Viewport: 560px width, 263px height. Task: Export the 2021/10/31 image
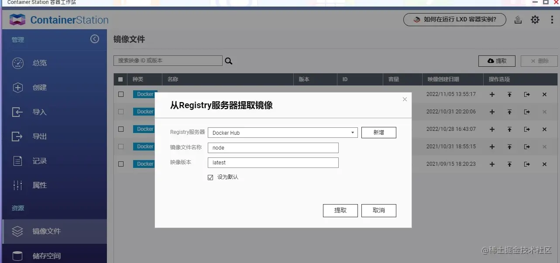click(527, 147)
